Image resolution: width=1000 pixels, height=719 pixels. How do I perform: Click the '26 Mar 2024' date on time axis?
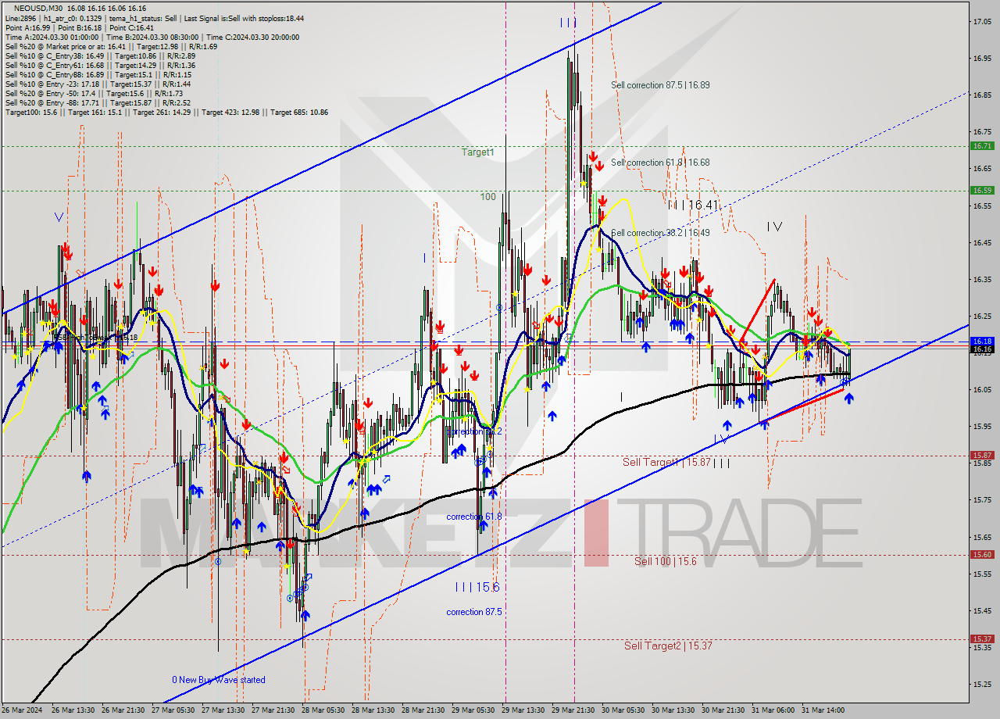click(23, 710)
